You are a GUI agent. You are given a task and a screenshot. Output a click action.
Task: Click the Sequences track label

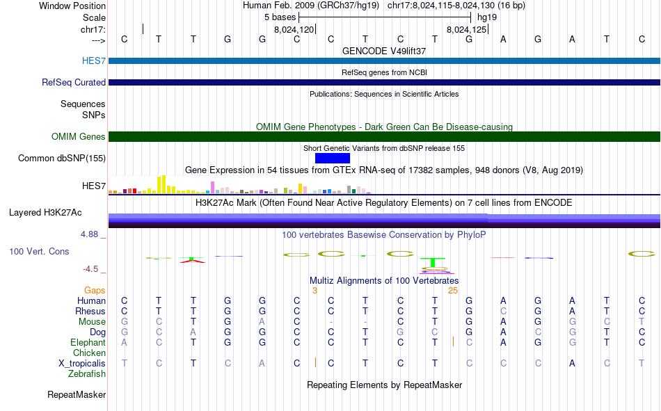(x=83, y=104)
